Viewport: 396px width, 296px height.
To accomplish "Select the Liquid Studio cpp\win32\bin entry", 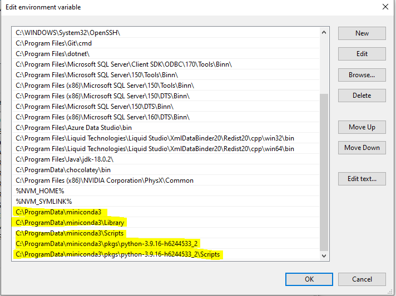I will 166,138.
